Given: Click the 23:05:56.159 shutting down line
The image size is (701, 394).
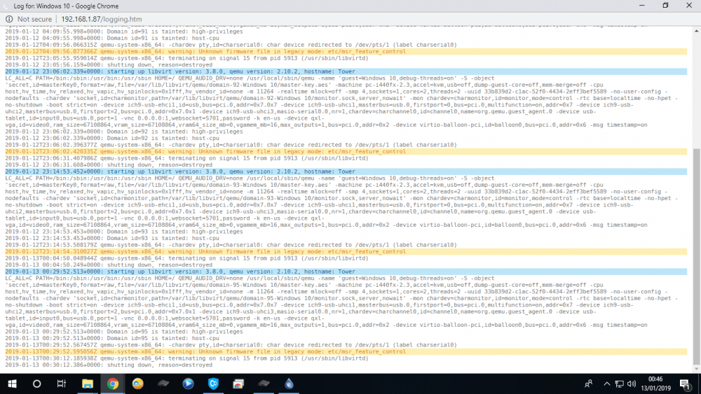Looking at the screenshot, I should [x=109, y=64].
